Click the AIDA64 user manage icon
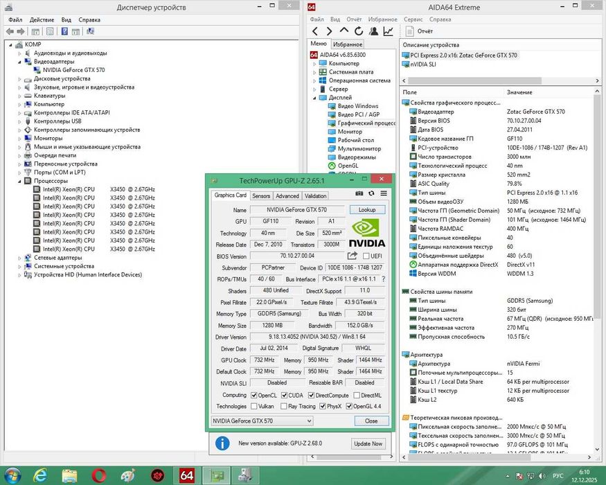 click(373, 31)
